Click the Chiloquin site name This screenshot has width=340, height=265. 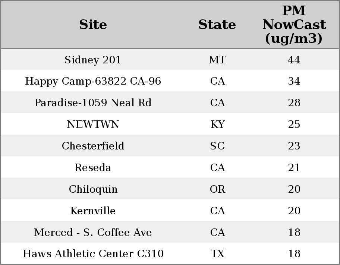pos(93,189)
